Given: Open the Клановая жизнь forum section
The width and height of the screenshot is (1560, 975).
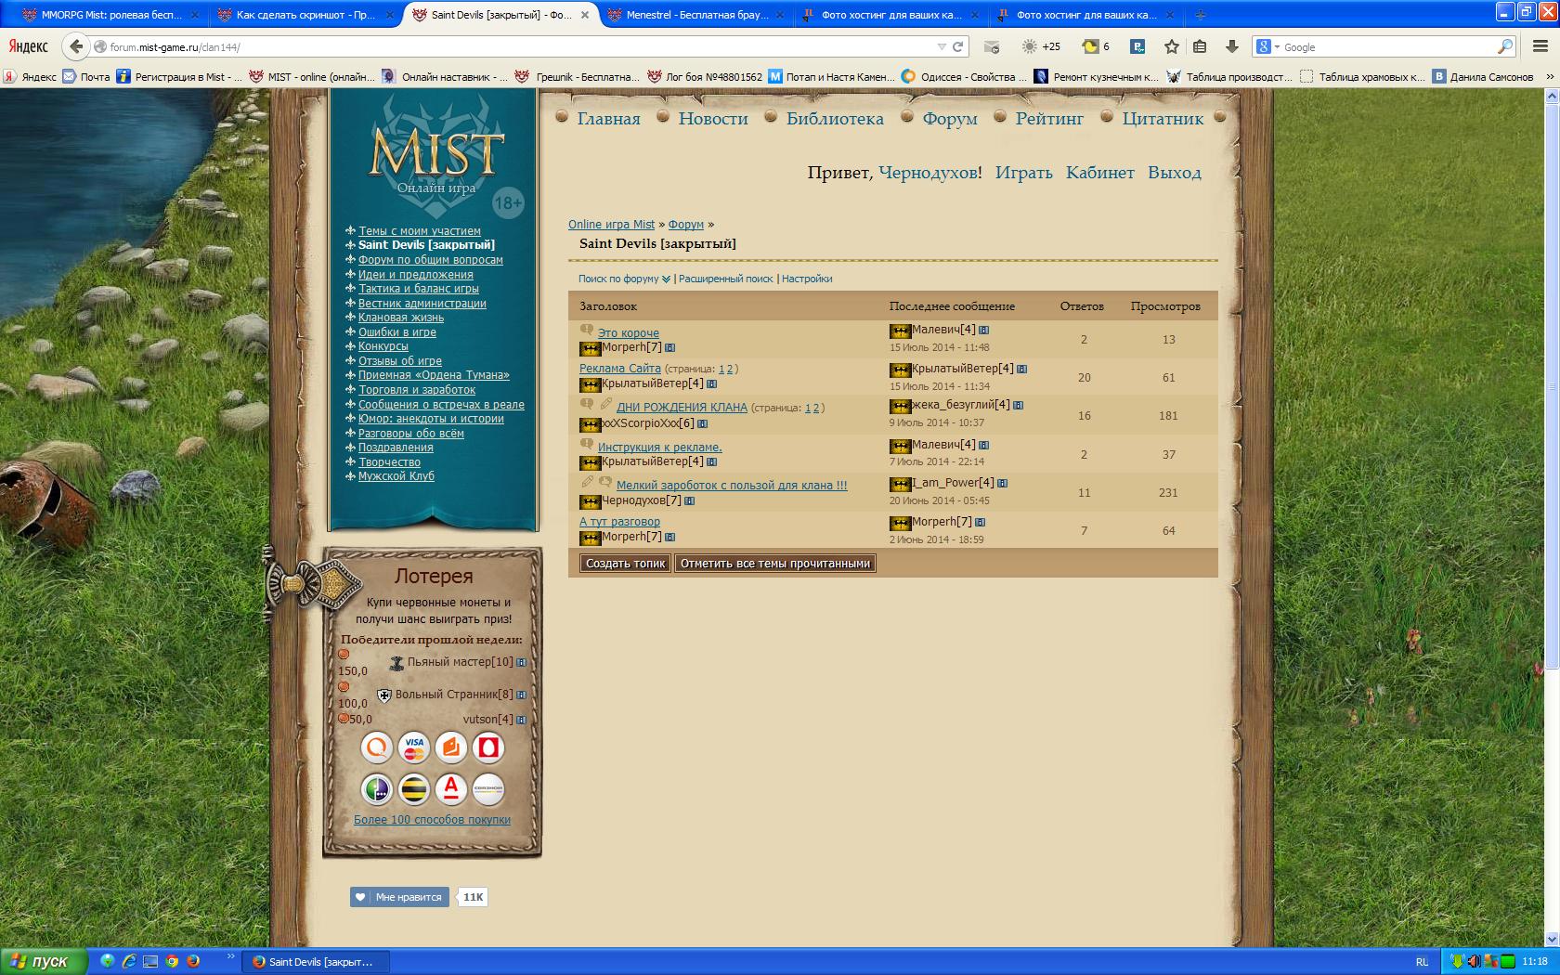Looking at the screenshot, I should [x=401, y=318].
